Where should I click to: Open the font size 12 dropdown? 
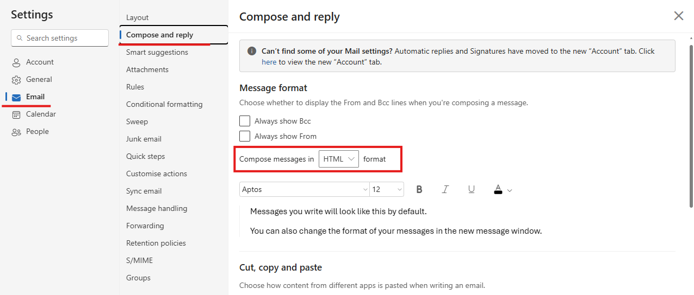tap(387, 189)
